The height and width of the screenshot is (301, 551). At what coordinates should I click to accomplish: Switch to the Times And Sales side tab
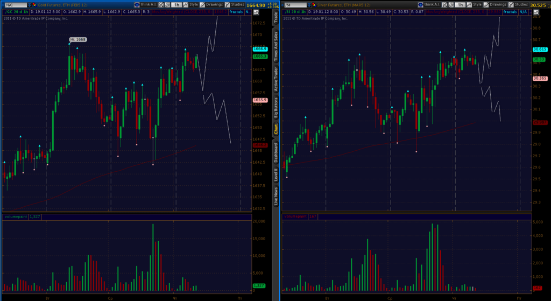point(276,45)
